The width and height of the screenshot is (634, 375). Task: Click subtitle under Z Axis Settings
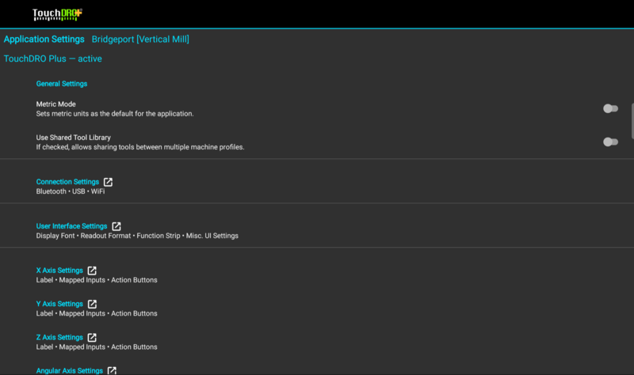pos(97,347)
